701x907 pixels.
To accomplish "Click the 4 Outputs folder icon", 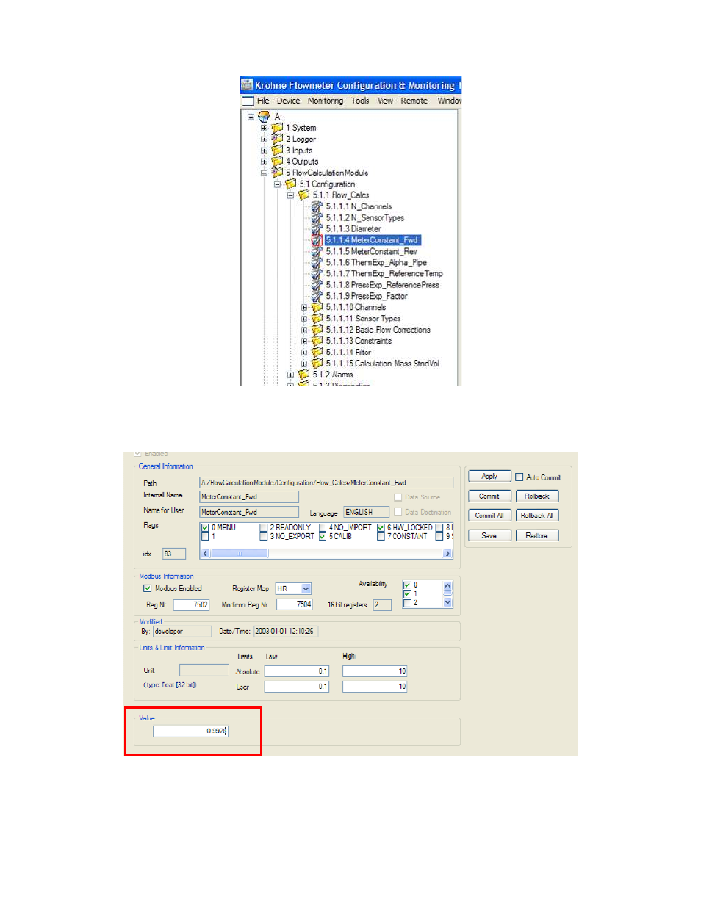I will 277,162.
